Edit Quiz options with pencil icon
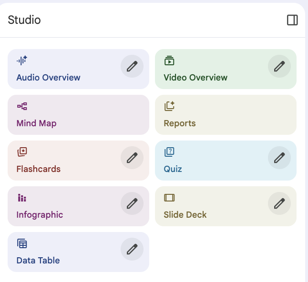 click(279, 158)
